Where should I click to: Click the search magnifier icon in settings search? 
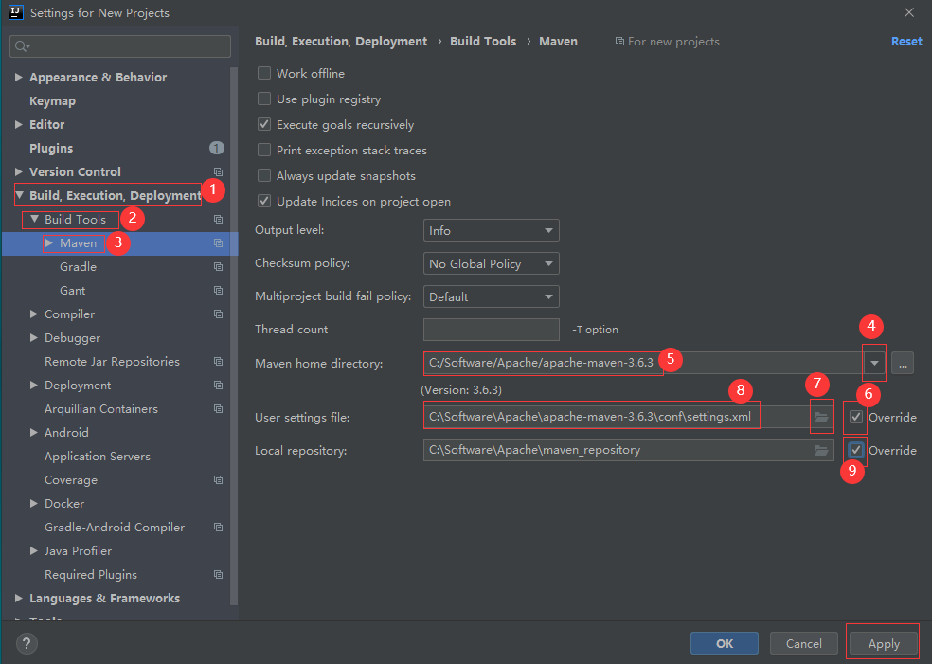(x=22, y=46)
